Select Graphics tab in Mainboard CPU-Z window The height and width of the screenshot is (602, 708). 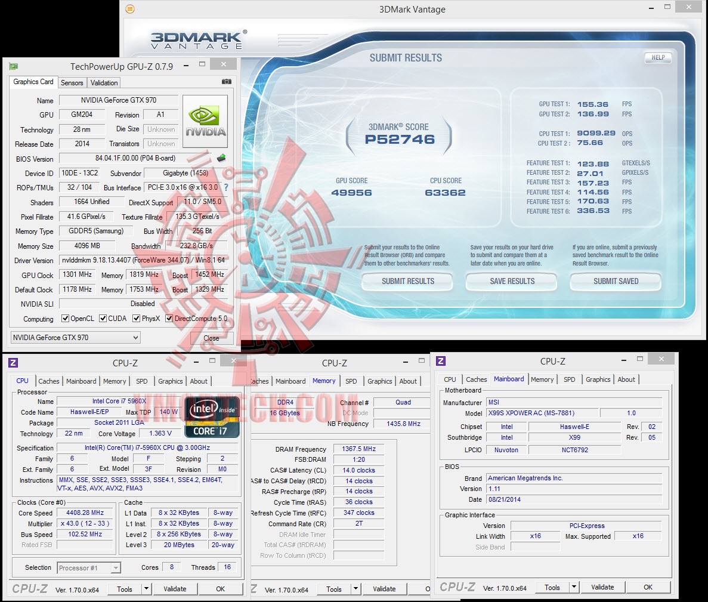(598, 379)
